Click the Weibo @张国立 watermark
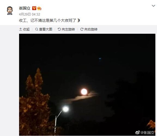 click(145, 133)
